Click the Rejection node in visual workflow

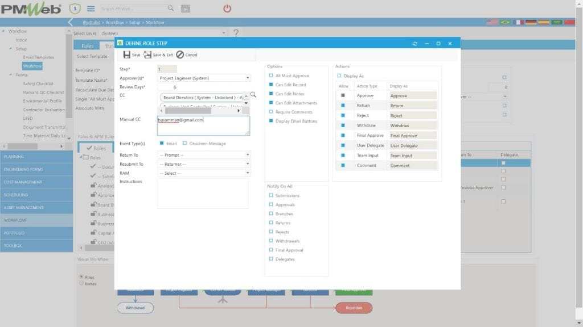click(x=354, y=308)
